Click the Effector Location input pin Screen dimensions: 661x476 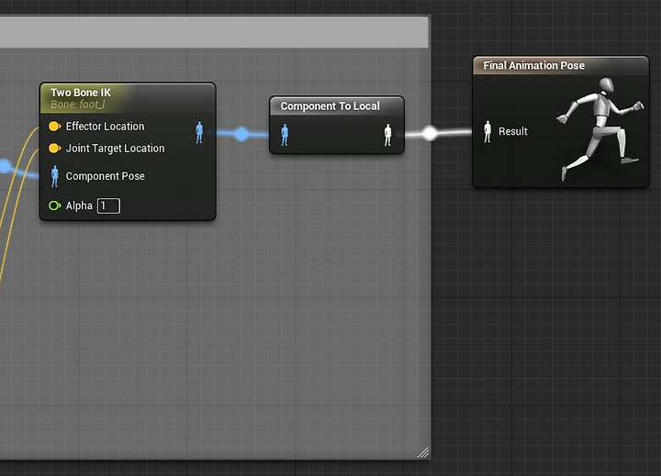click(x=54, y=127)
